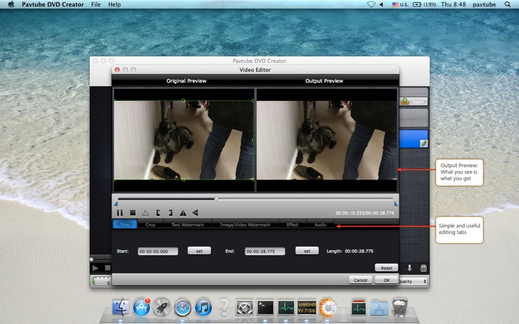Viewport: 519px width, 324px height.
Task: Select the Trim tab
Action: (x=125, y=224)
